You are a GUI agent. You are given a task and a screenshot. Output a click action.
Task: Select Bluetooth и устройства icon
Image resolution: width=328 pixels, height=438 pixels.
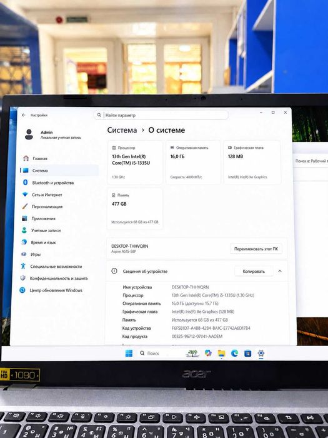(26, 183)
